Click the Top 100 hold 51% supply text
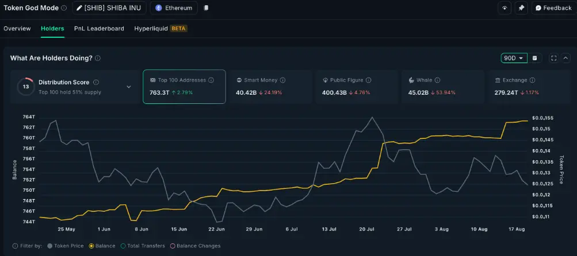This screenshot has height=256, width=577. click(x=70, y=92)
